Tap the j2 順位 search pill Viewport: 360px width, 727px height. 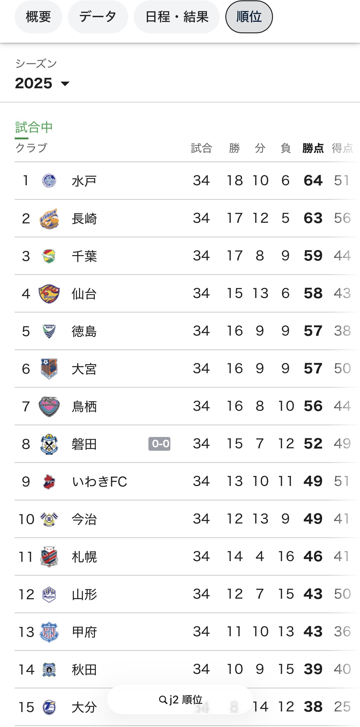[x=180, y=699]
